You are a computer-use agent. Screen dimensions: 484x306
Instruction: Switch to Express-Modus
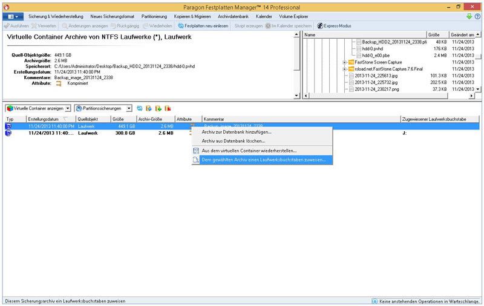tap(334, 26)
